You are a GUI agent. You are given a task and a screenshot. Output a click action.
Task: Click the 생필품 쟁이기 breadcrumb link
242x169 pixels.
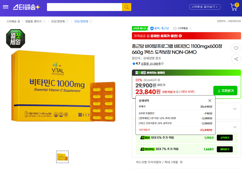click(x=33, y=21)
